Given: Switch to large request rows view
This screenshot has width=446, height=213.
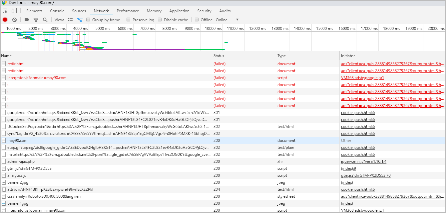Looking at the screenshot, I should tap(70, 20).
